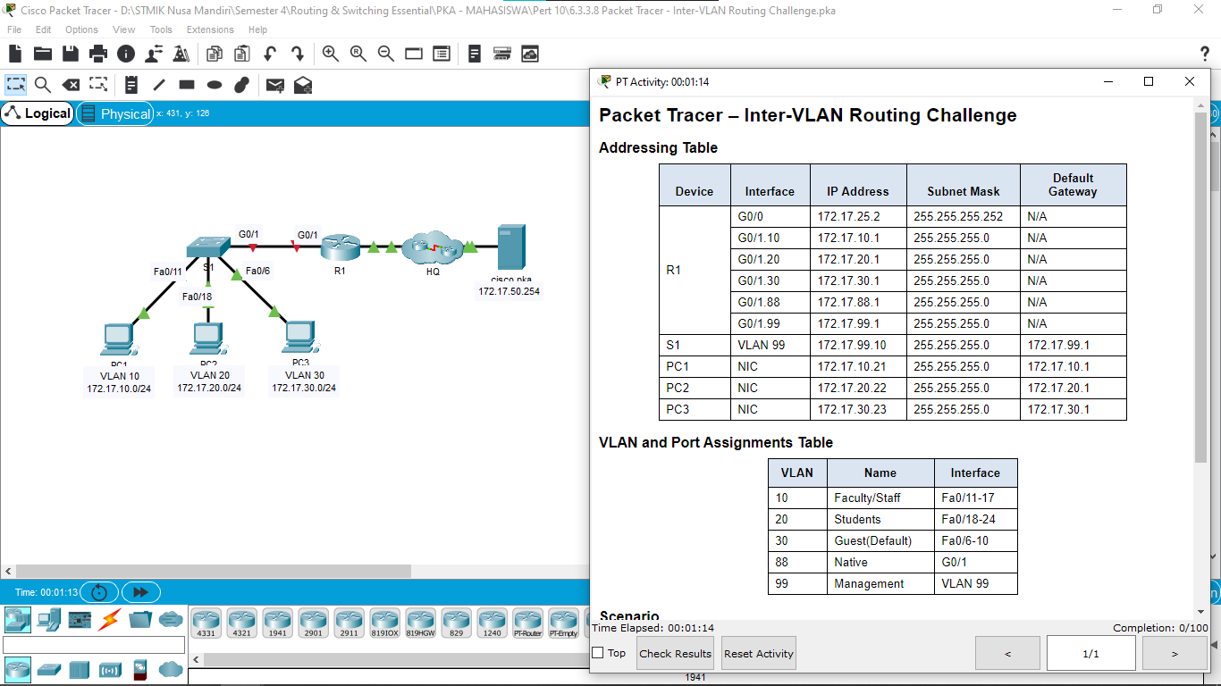1221x686 pixels.
Task: Choose the Select tool in secondary toolbar
Action: click(16, 85)
